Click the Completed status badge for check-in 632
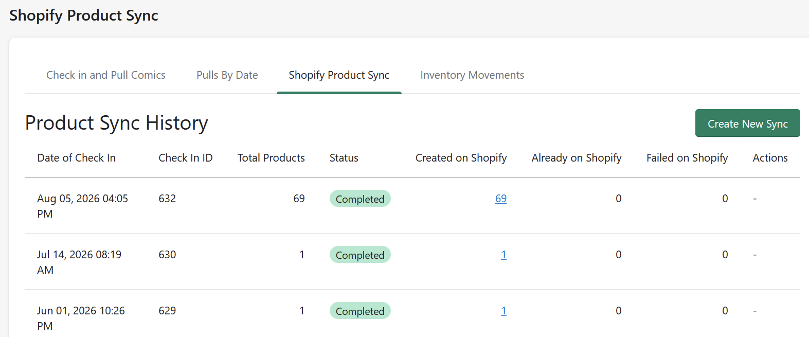The image size is (809, 337). 360,199
